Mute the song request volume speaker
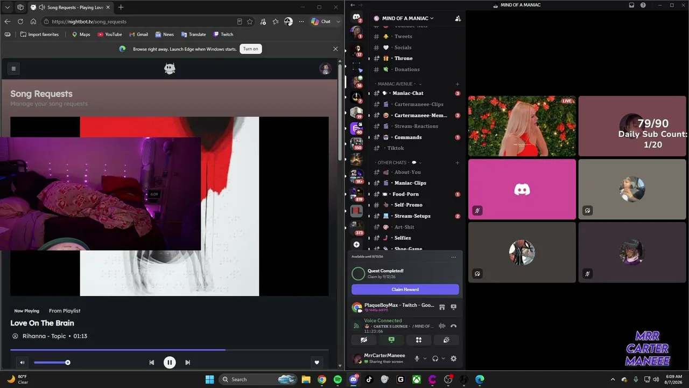This screenshot has width=689, height=388. [x=22, y=363]
